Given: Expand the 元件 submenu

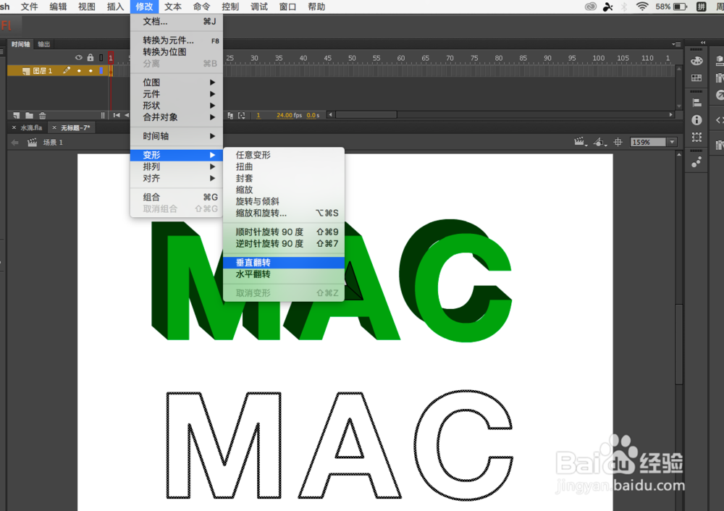Looking at the screenshot, I should 177,93.
